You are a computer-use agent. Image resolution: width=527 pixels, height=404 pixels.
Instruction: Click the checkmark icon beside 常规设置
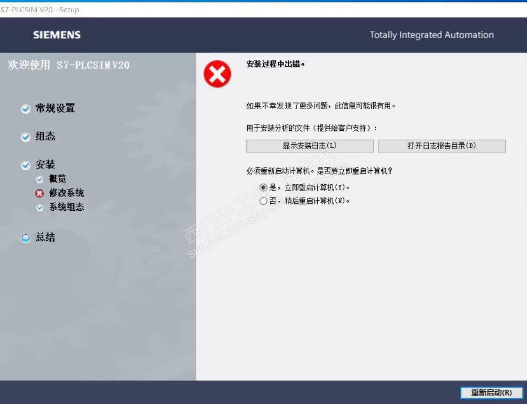click(x=25, y=109)
